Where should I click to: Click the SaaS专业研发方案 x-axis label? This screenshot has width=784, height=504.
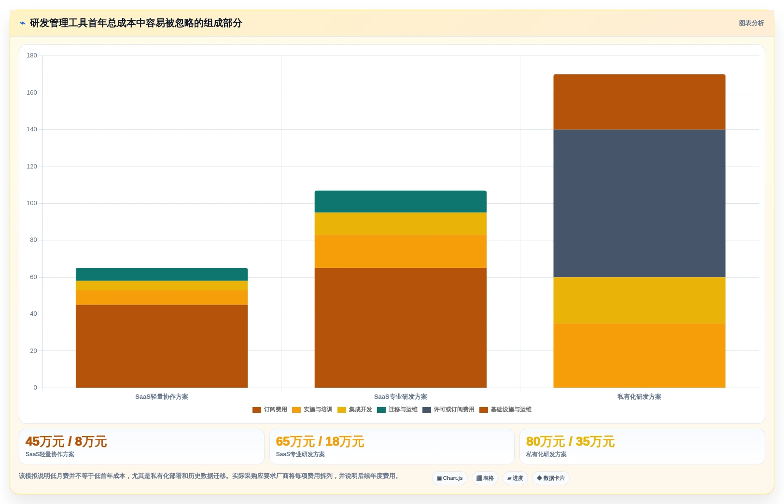coord(401,397)
